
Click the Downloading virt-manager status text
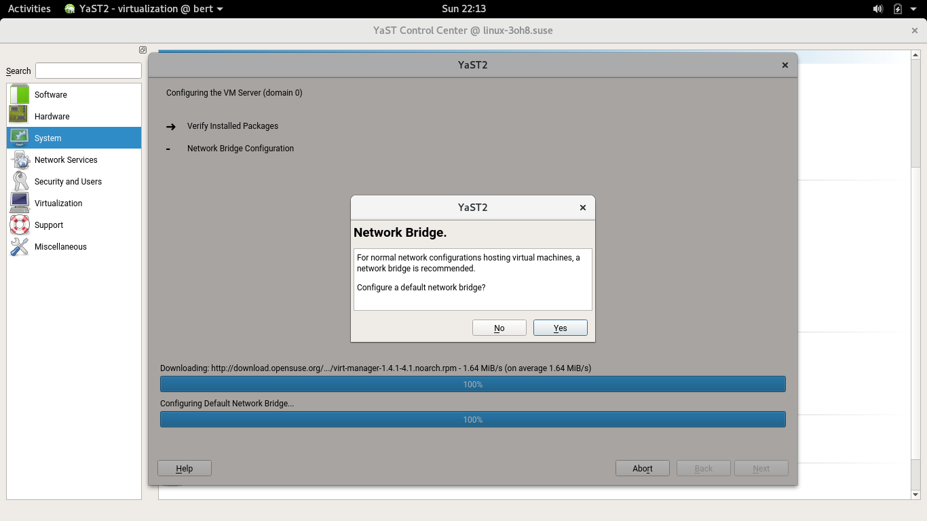coord(375,368)
